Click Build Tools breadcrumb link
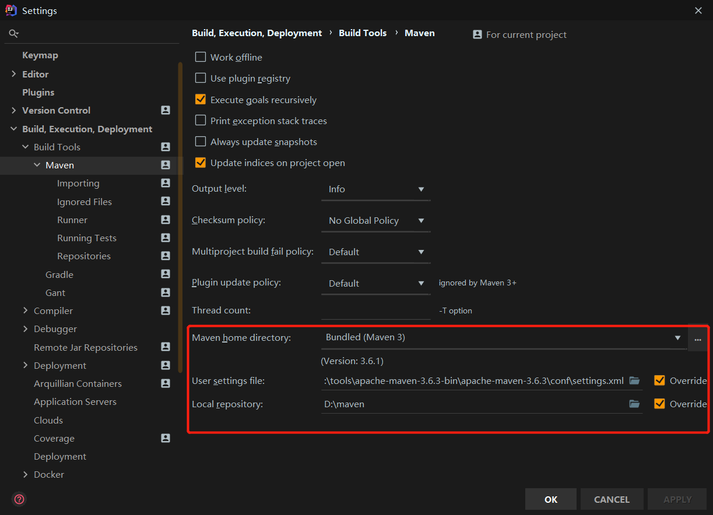 pyautogui.click(x=363, y=33)
